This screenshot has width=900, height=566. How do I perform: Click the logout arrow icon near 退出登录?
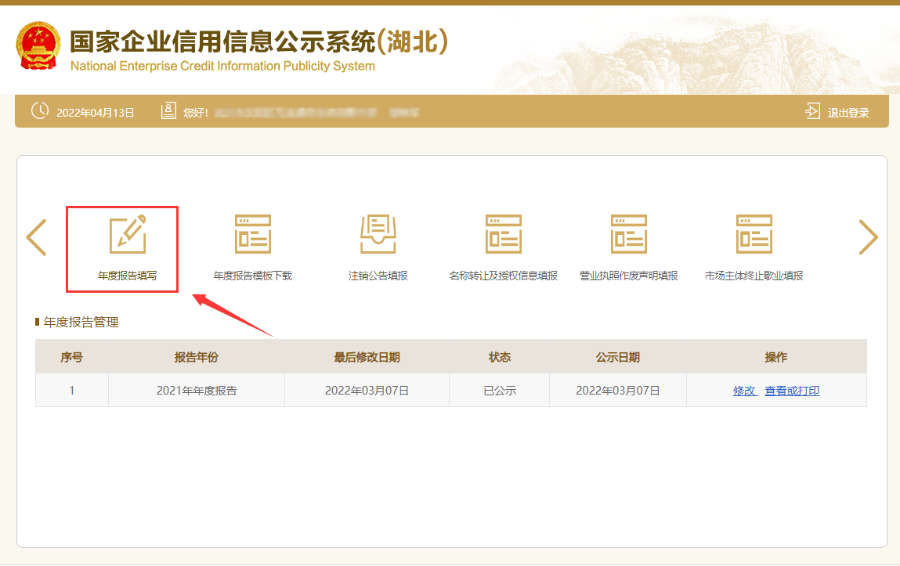(x=812, y=110)
